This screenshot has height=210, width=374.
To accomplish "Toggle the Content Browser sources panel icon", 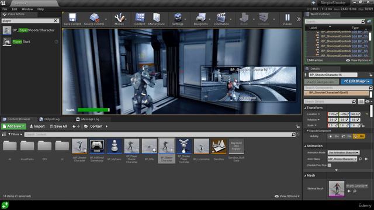I will 4,135.
